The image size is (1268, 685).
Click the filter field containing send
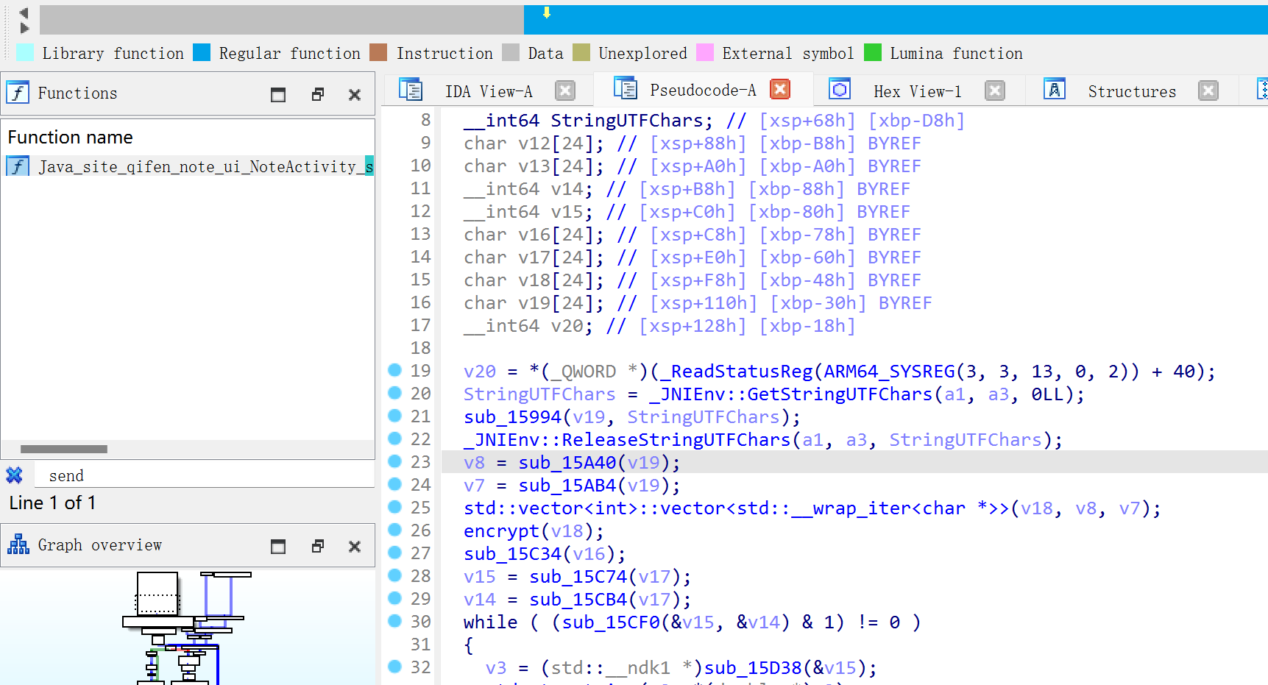click(x=206, y=475)
